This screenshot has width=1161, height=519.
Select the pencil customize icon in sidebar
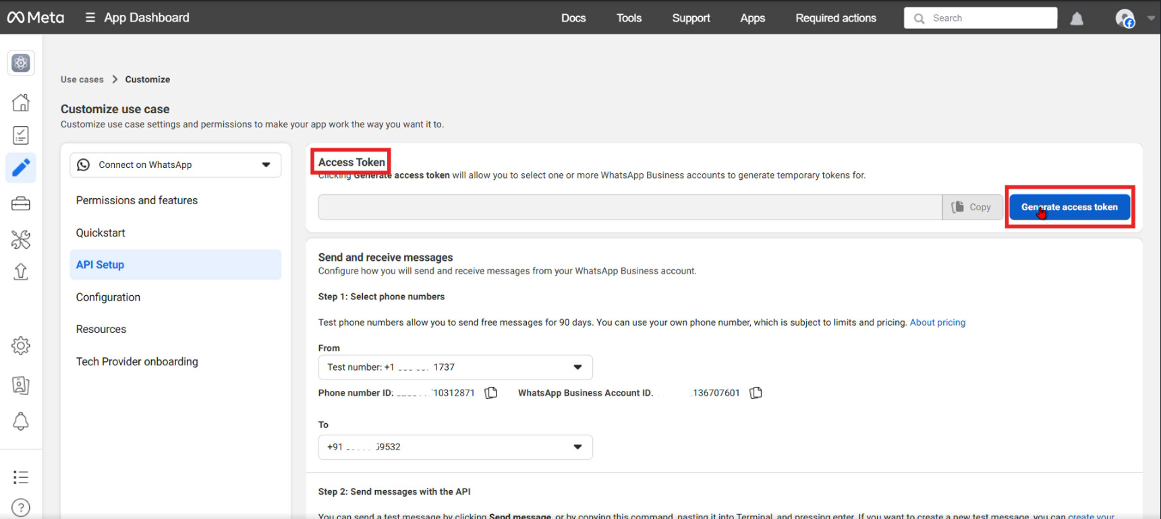pyautogui.click(x=21, y=168)
